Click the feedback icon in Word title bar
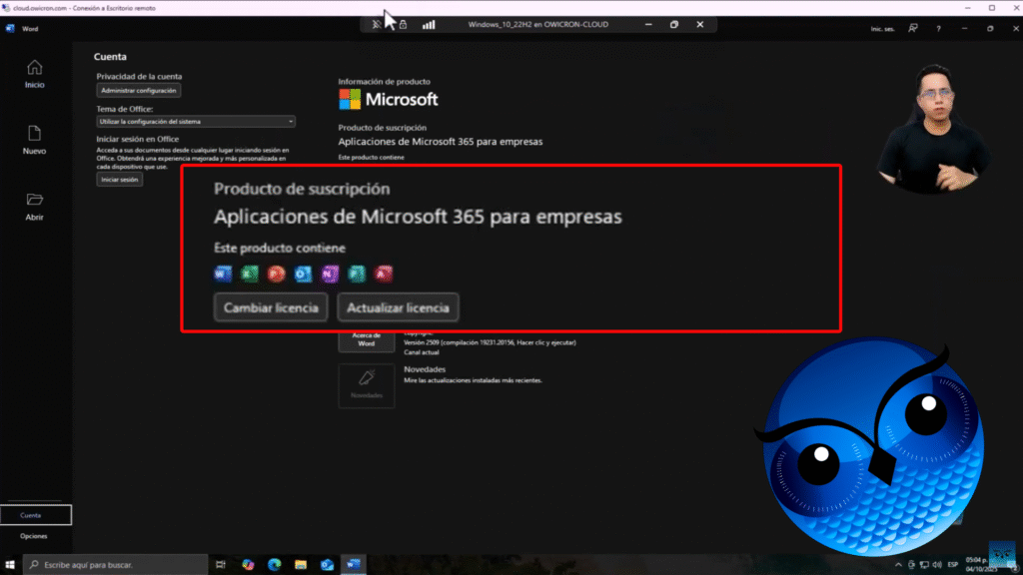The image size is (1023, 575). [913, 29]
